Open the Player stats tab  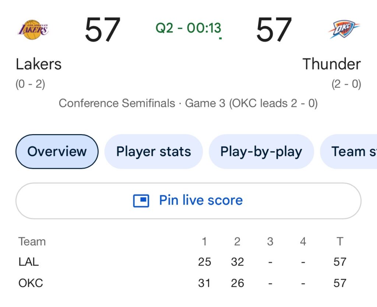pyautogui.click(x=154, y=151)
